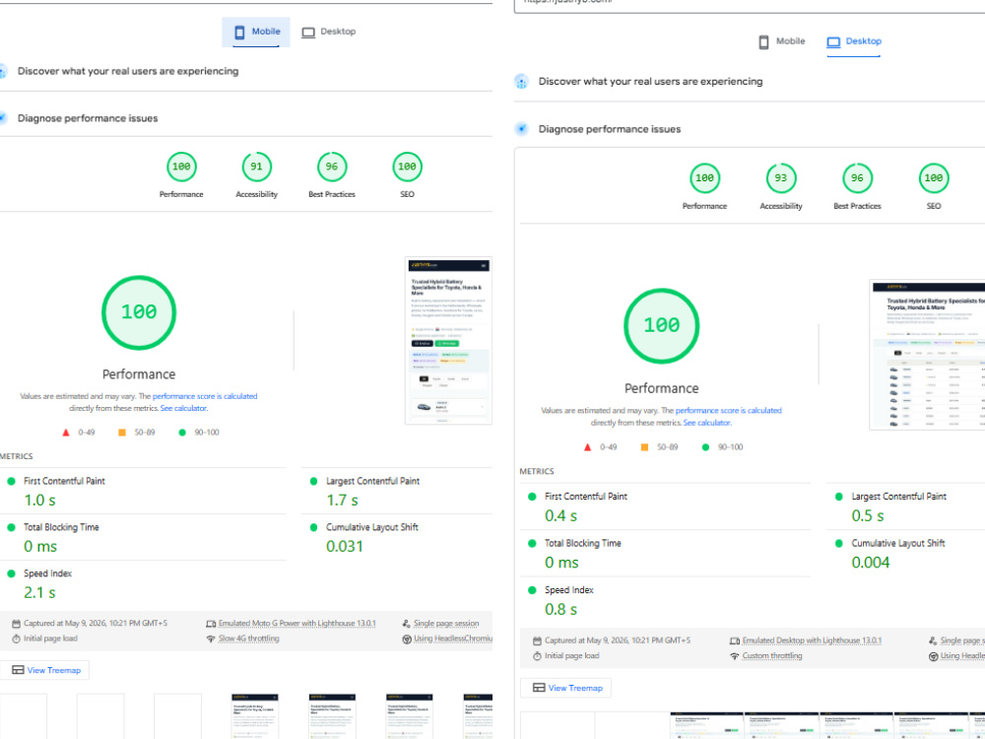Click Total Blocking Time metric in left report

pos(143,537)
